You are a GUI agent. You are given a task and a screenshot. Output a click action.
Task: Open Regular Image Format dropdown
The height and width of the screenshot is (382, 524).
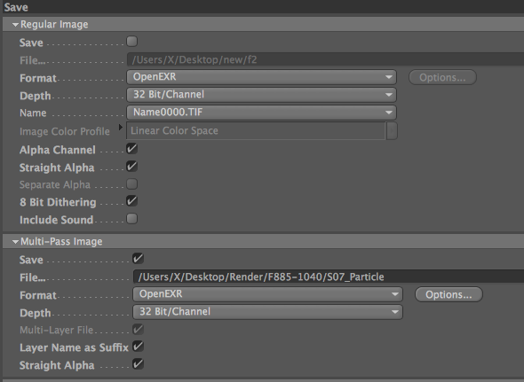pyautogui.click(x=262, y=77)
